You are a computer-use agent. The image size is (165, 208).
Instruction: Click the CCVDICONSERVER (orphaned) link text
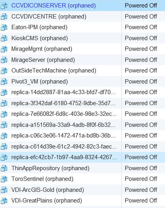[x=54, y=6]
